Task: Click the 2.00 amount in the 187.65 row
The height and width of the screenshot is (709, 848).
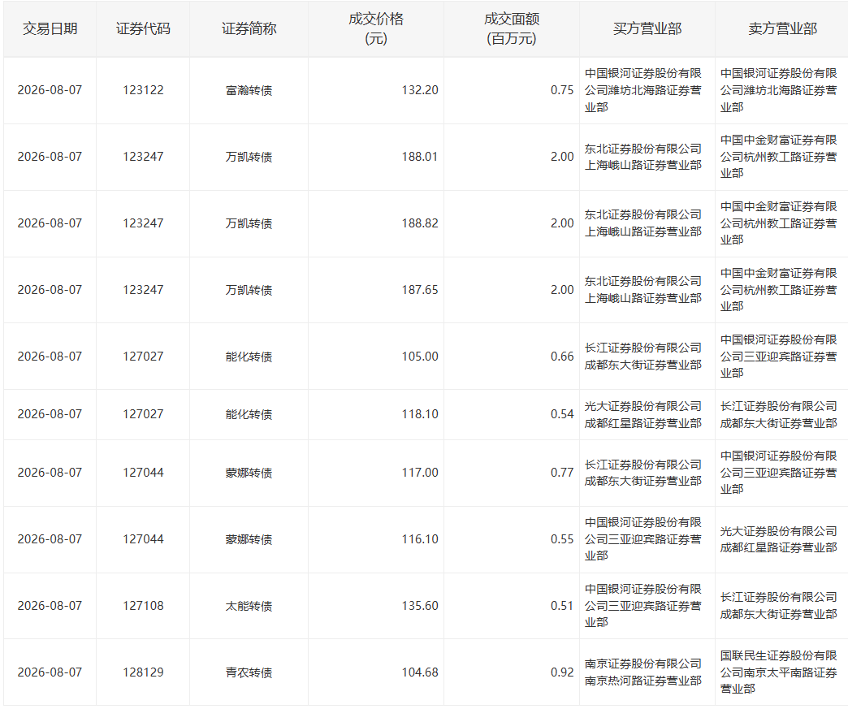Action: pos(562,290)
